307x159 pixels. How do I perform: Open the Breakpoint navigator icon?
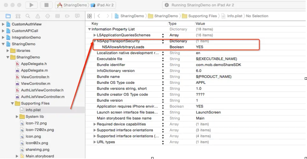[67, 16]
